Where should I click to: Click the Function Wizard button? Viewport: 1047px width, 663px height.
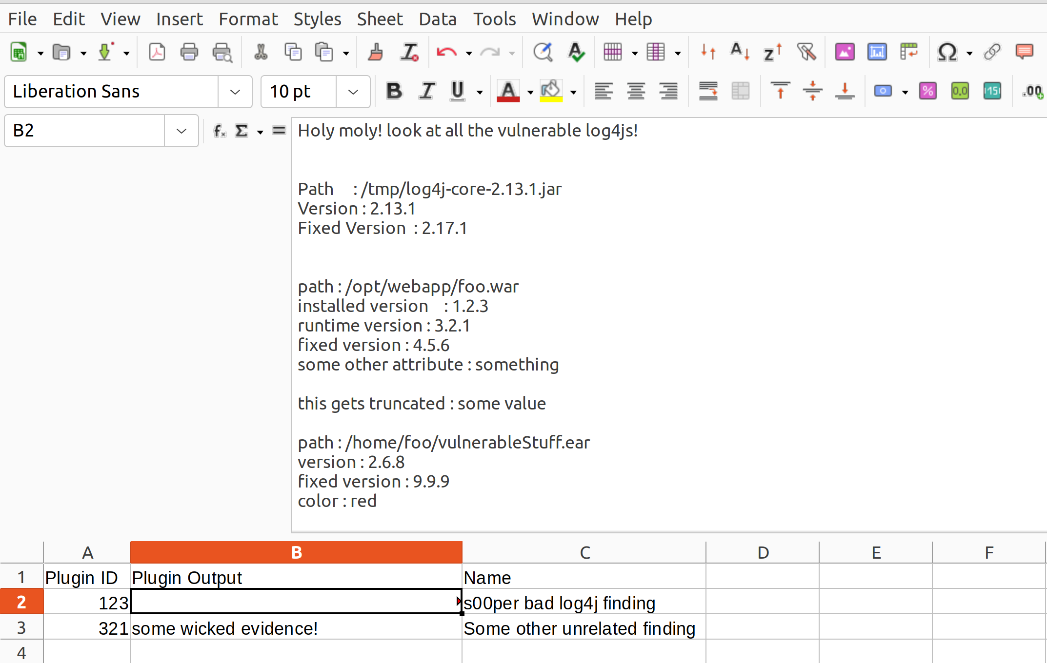pyautogui.click(x=219, y=131)
